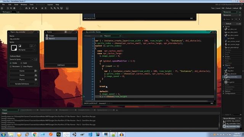Click the Events button in object editor
Viewport: 244px width, 137px height.
coord(23,71)
